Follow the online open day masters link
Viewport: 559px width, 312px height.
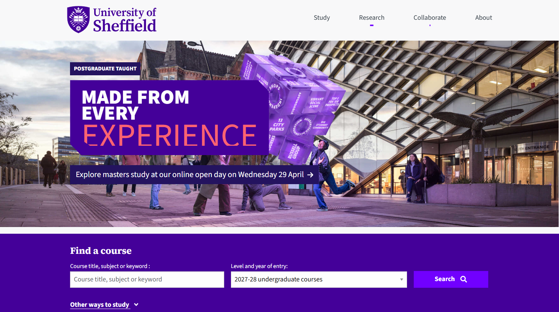[194, 175]
